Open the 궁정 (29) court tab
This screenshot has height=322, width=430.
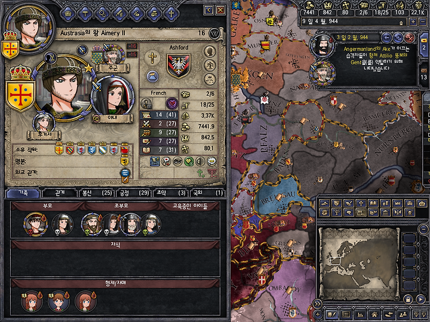point(134,193)
